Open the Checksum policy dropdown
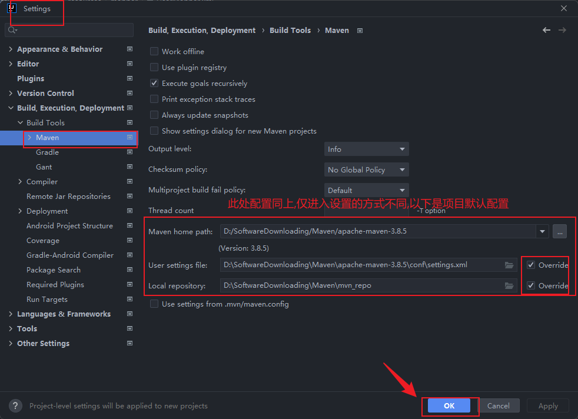This screenshot has width=578, height=419. click(366, 169)
